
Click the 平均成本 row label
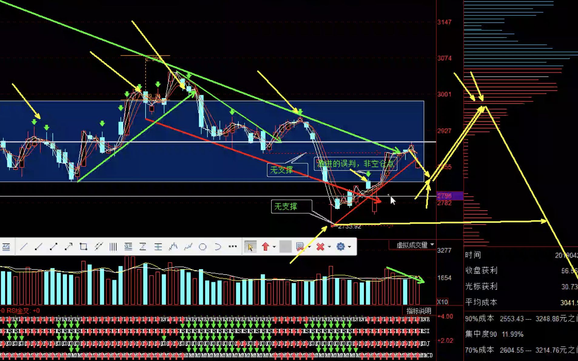[481, 302]
